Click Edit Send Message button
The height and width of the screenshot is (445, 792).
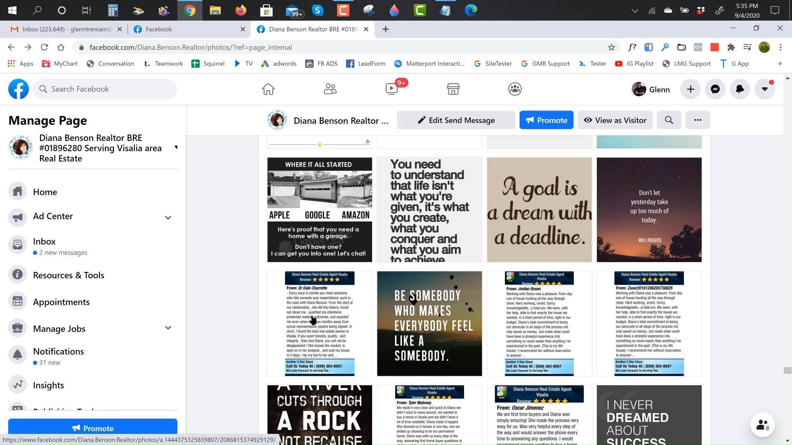point(456,120)
